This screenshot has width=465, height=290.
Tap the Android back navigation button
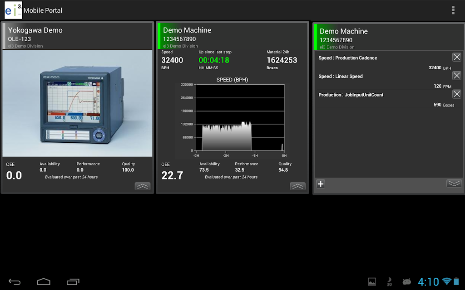coord(15,282)
